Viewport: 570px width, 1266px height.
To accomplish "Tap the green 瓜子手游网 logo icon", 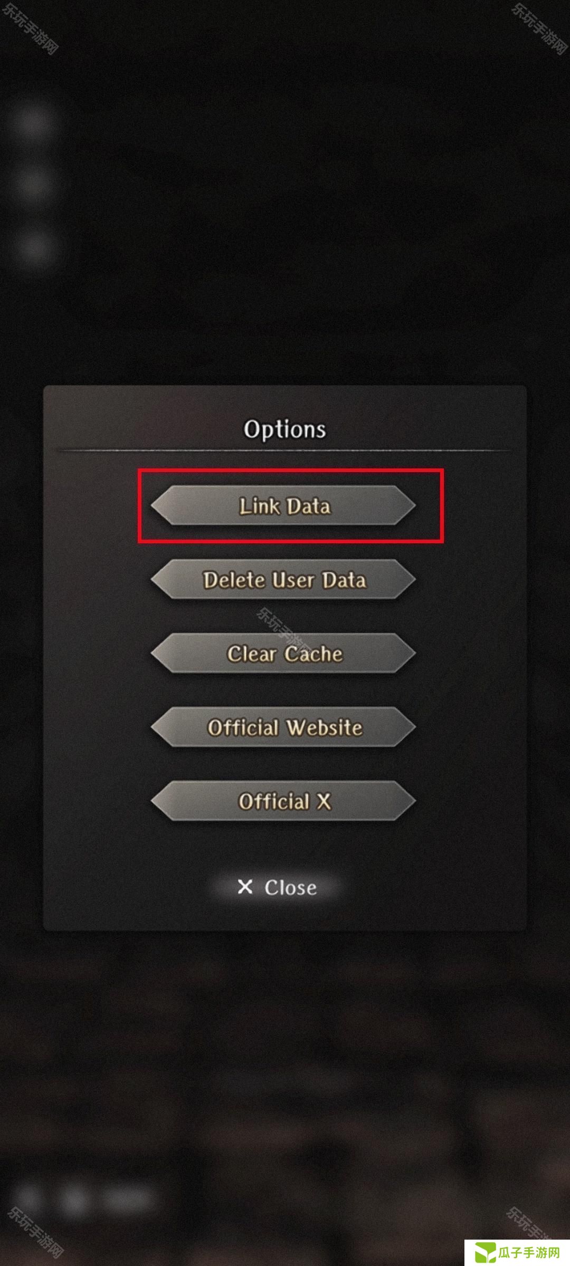I will 484,1253.
